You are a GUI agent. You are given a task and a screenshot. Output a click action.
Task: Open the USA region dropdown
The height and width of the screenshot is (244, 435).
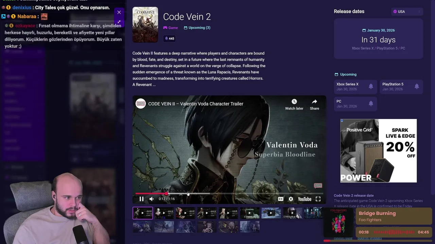407,12
